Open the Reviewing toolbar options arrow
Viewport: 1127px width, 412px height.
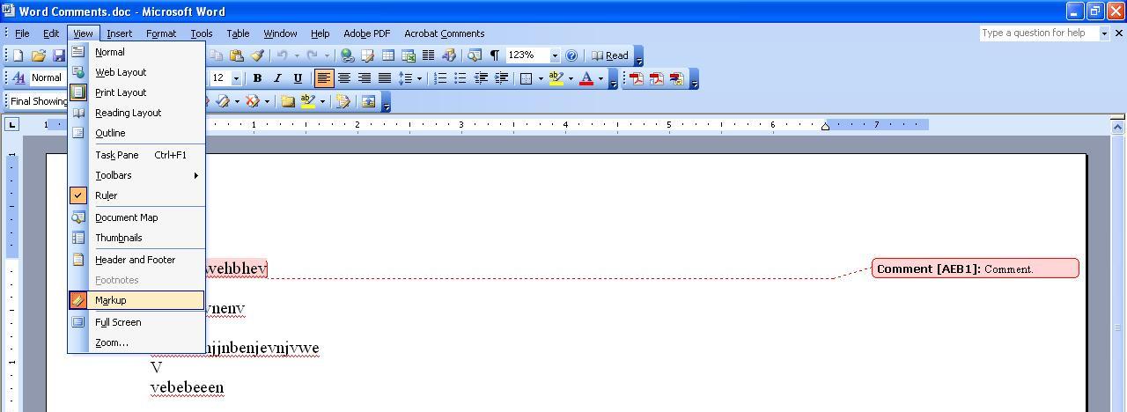point(386,102)
